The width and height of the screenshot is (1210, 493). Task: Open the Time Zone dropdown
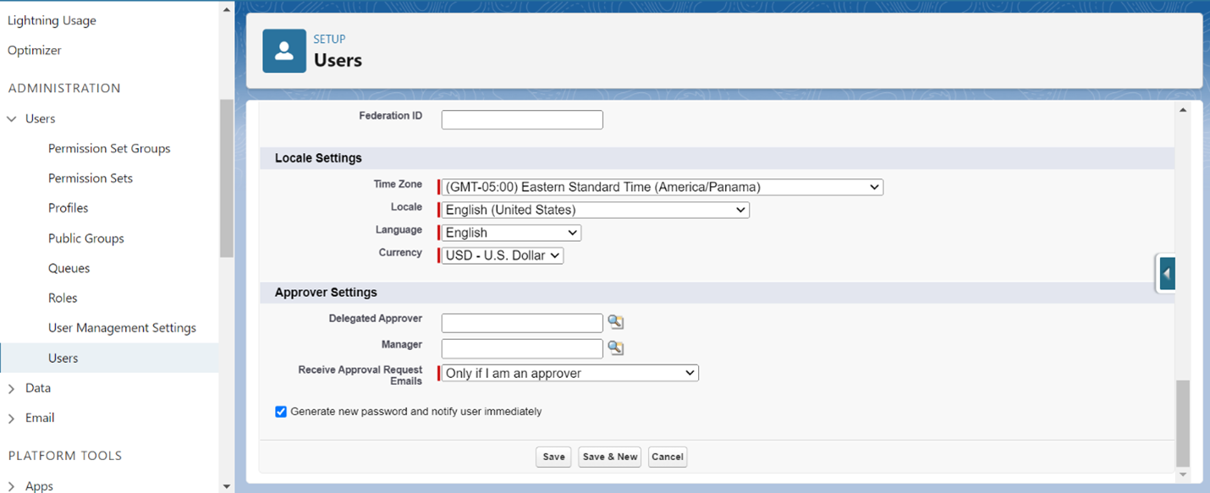[x=662, y=187]
